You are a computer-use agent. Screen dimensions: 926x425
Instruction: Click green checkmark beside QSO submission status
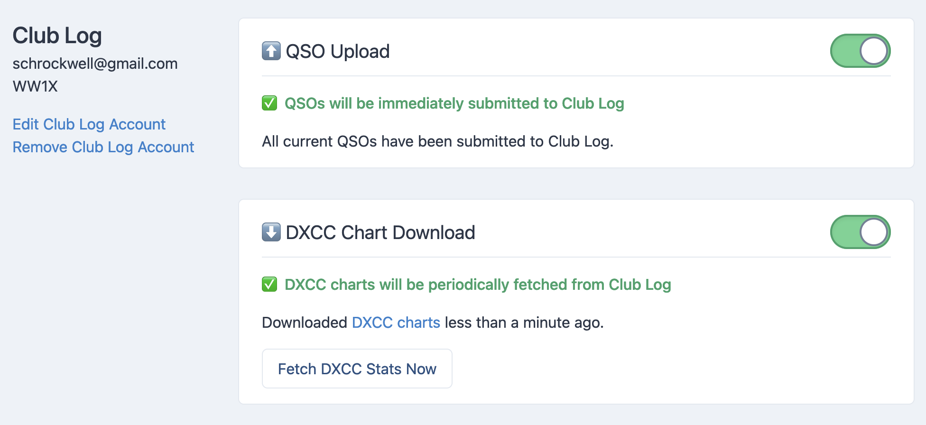(269, 103)
